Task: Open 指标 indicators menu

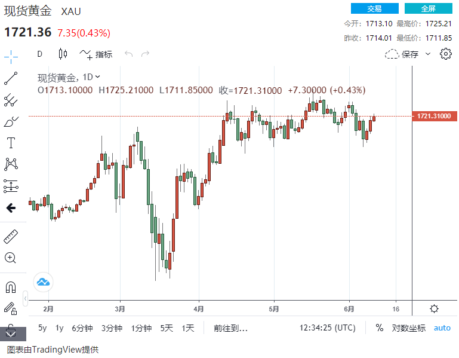Action: coord(96,54)
